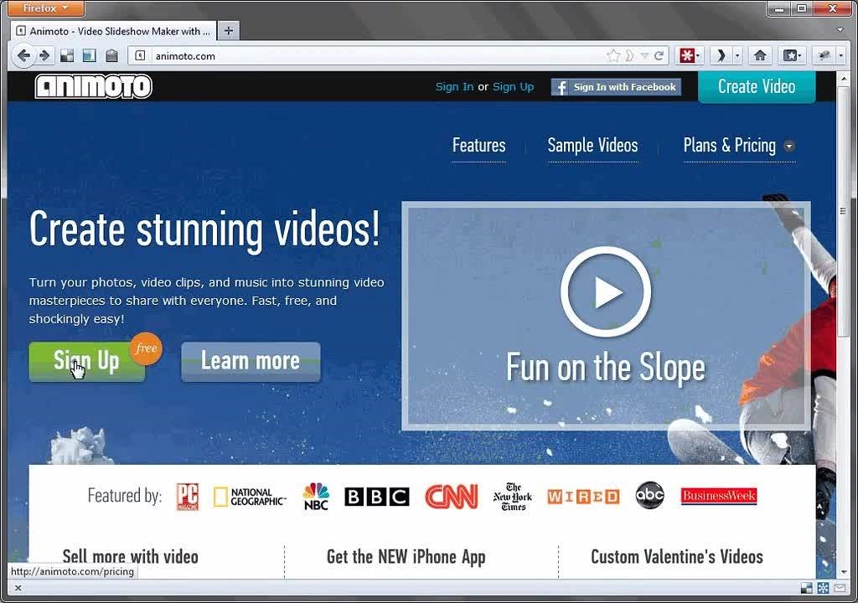Click the BusinessWeek logo
This screenshot has width=858, height=603.
(719, 496)
